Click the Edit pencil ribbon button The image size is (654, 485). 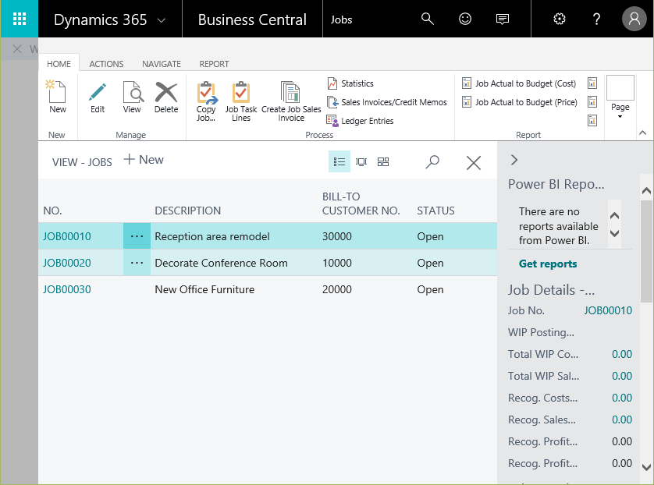98,97
